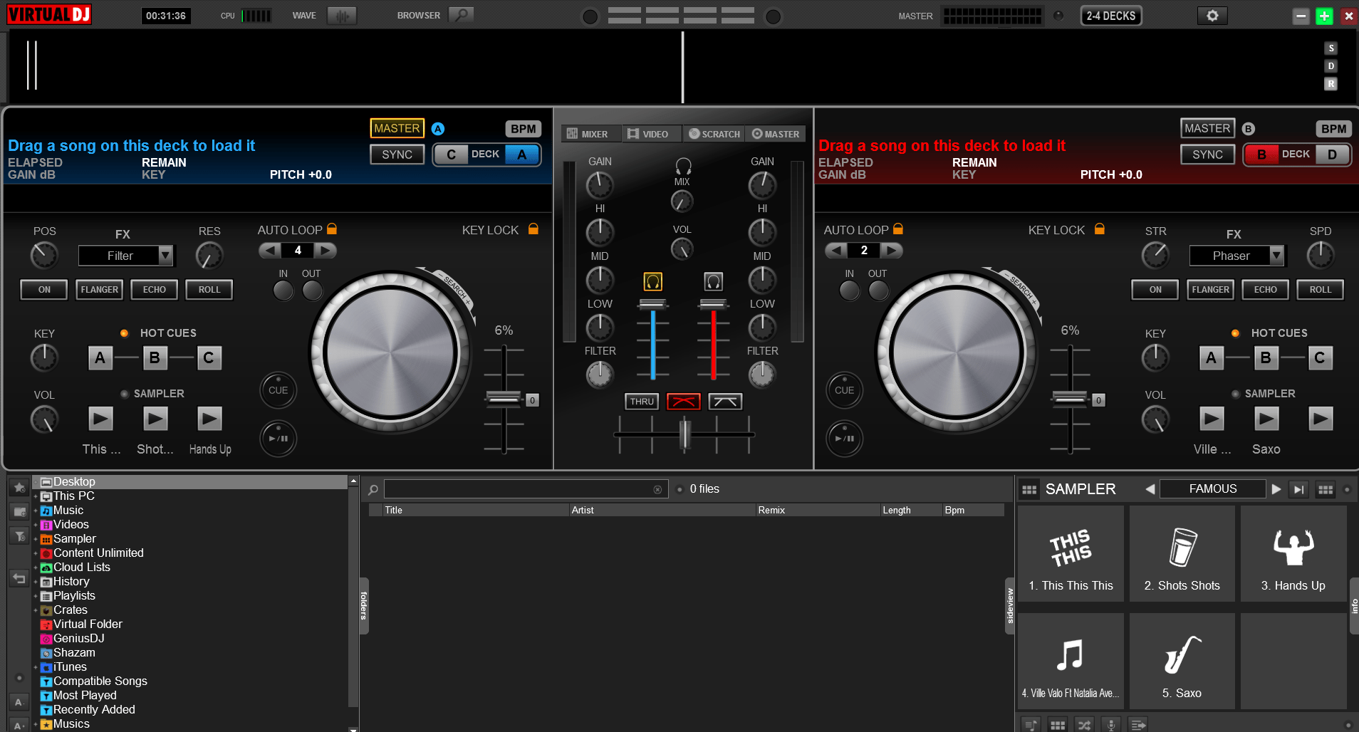Open the Filter effect dropdown on left deck

point(126,256)
